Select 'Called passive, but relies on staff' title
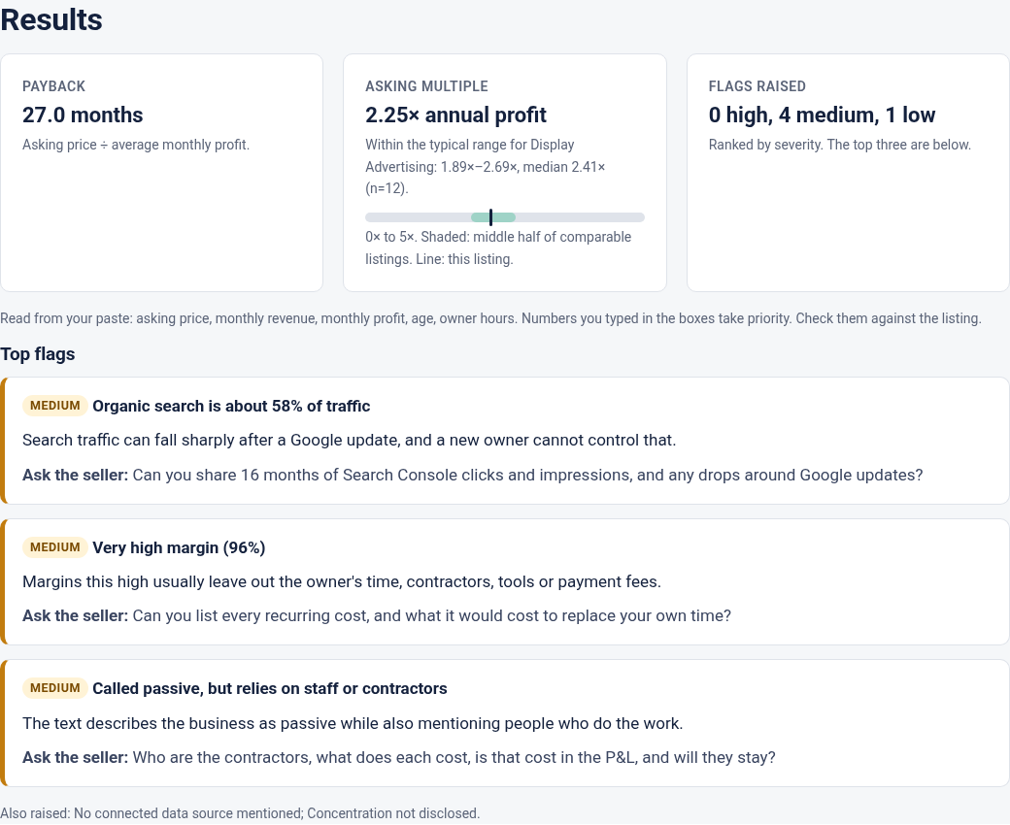 [x=270, y=688]
